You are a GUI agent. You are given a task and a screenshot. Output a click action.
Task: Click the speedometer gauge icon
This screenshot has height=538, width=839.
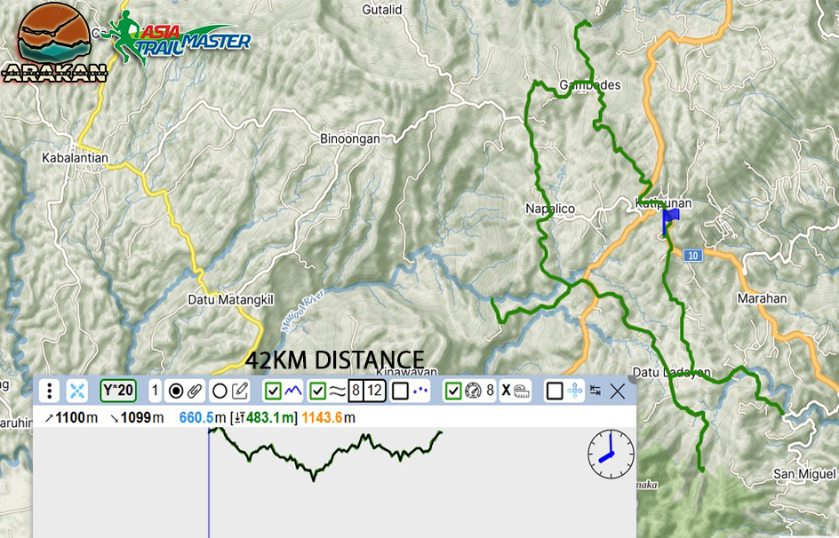[x=473, y=391]
